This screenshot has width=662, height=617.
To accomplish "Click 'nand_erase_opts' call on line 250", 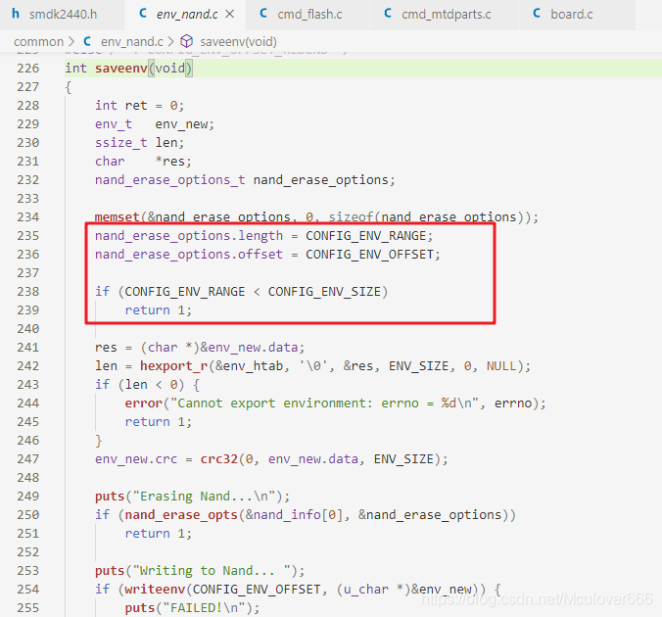I will coord(181,515).
